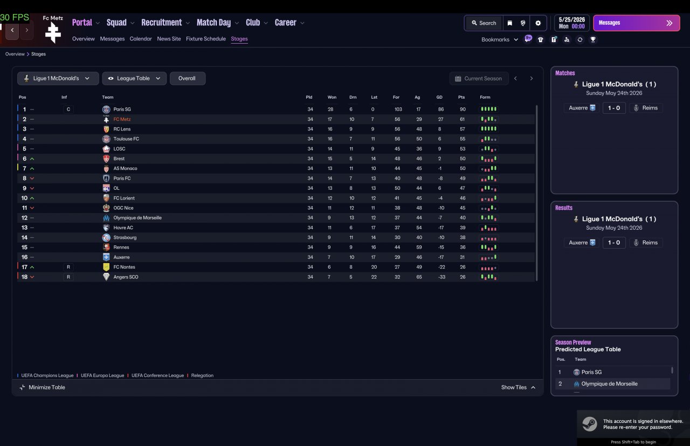Click the FC Metz club crest logo
This screenshot has width=690, height=446.
click(53, 33)
